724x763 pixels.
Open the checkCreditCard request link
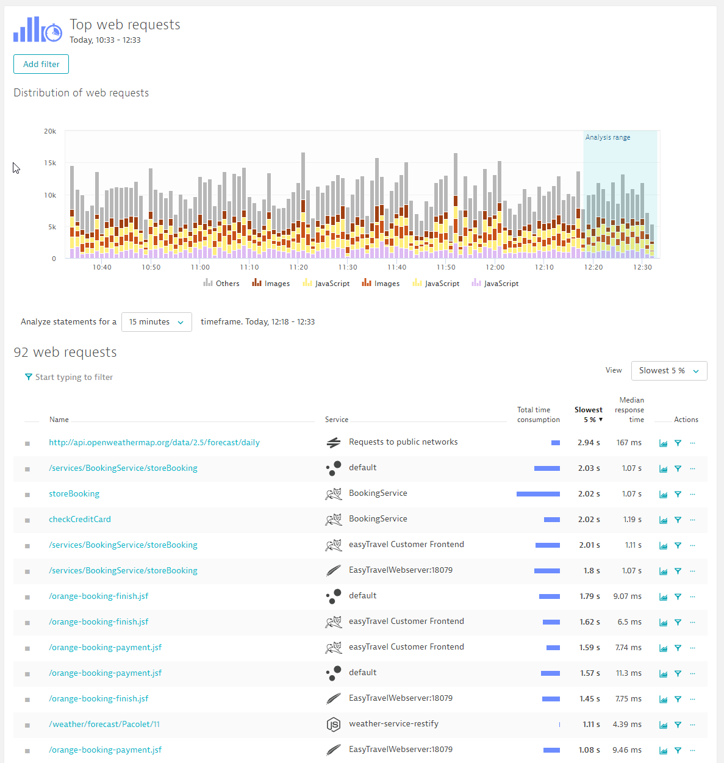pos(80,519)
